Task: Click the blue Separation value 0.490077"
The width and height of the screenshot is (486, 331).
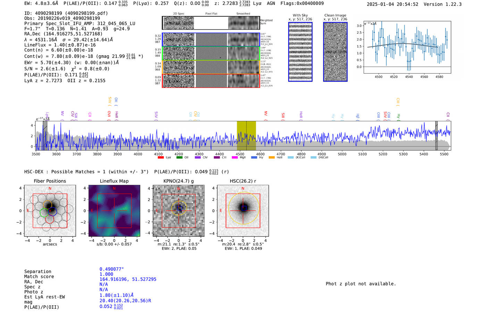Action: [x=111, y=269]
